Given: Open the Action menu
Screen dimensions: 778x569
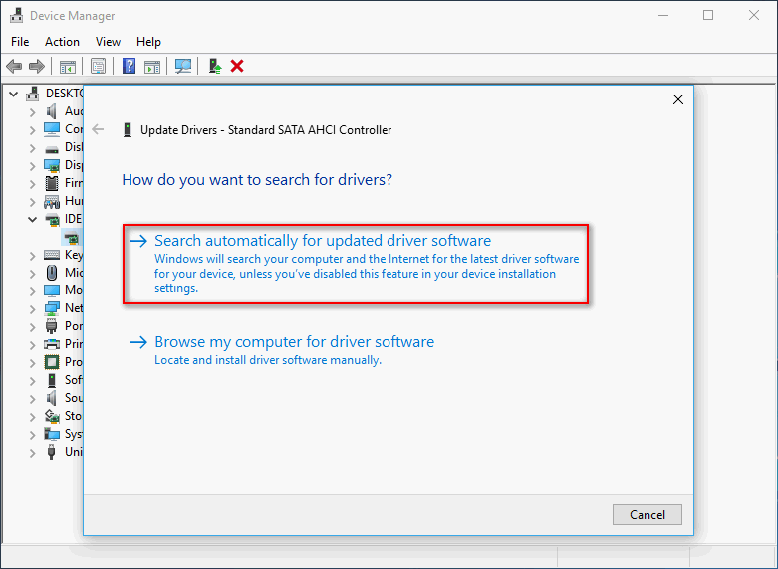Looking at the screenshot, I should click(x=62, y=42).
